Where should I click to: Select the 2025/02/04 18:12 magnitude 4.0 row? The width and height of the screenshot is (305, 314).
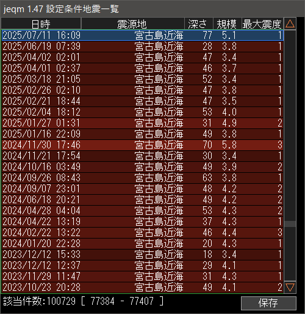click(143, 112)
